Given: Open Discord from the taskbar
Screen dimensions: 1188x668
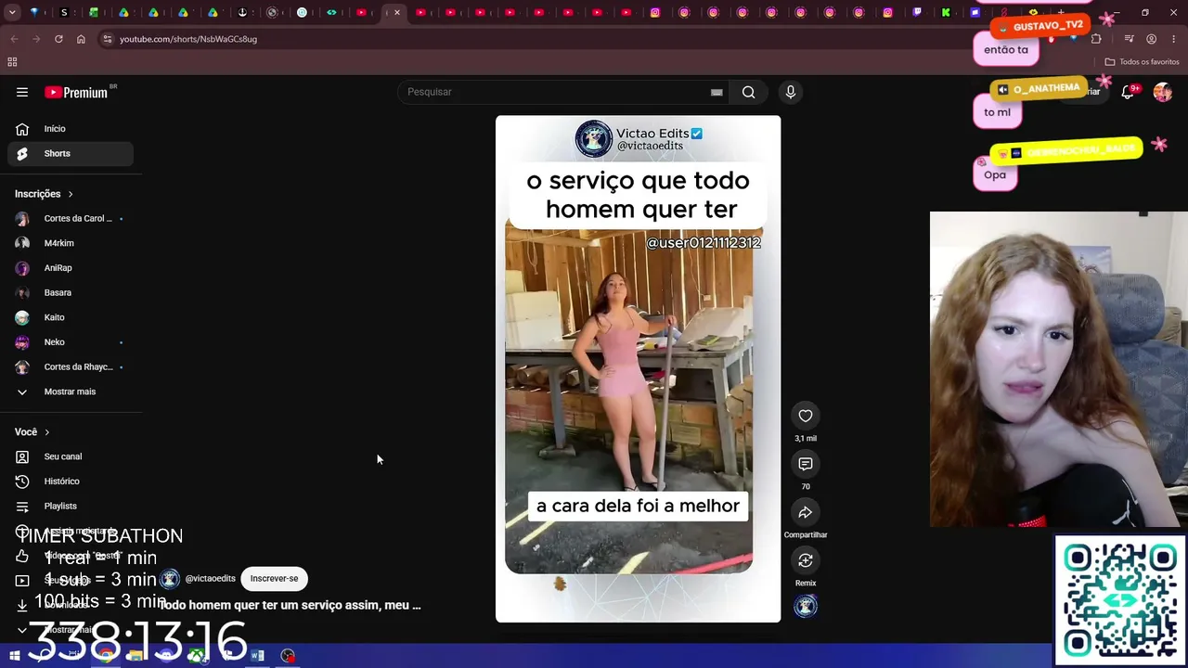Looking at the screenshot, I should pyautogui.click(x=166, y=656).
